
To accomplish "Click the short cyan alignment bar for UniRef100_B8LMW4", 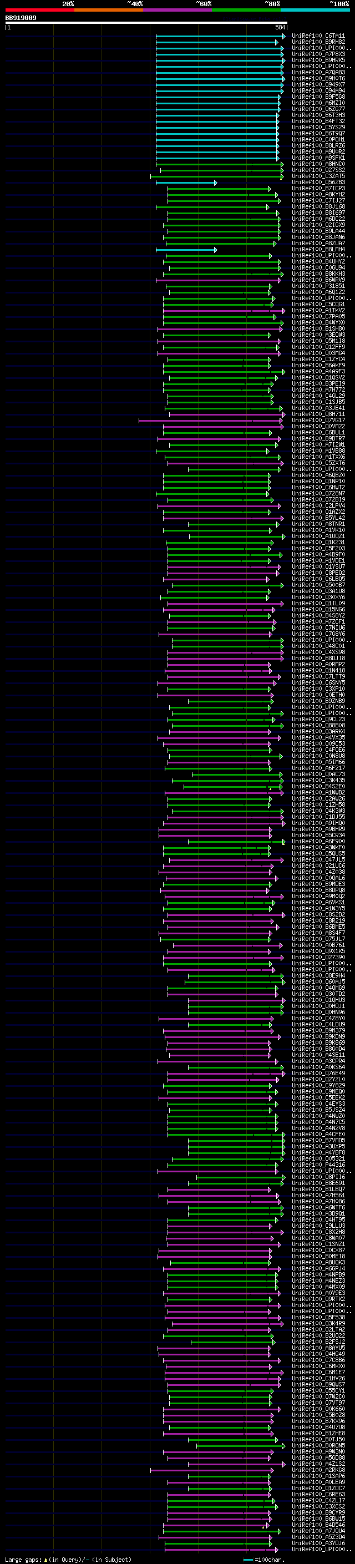I will point(186,250).
